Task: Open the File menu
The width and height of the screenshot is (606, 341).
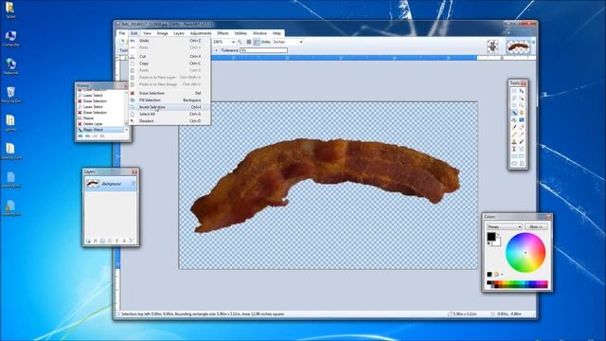Action: (122, 33)
